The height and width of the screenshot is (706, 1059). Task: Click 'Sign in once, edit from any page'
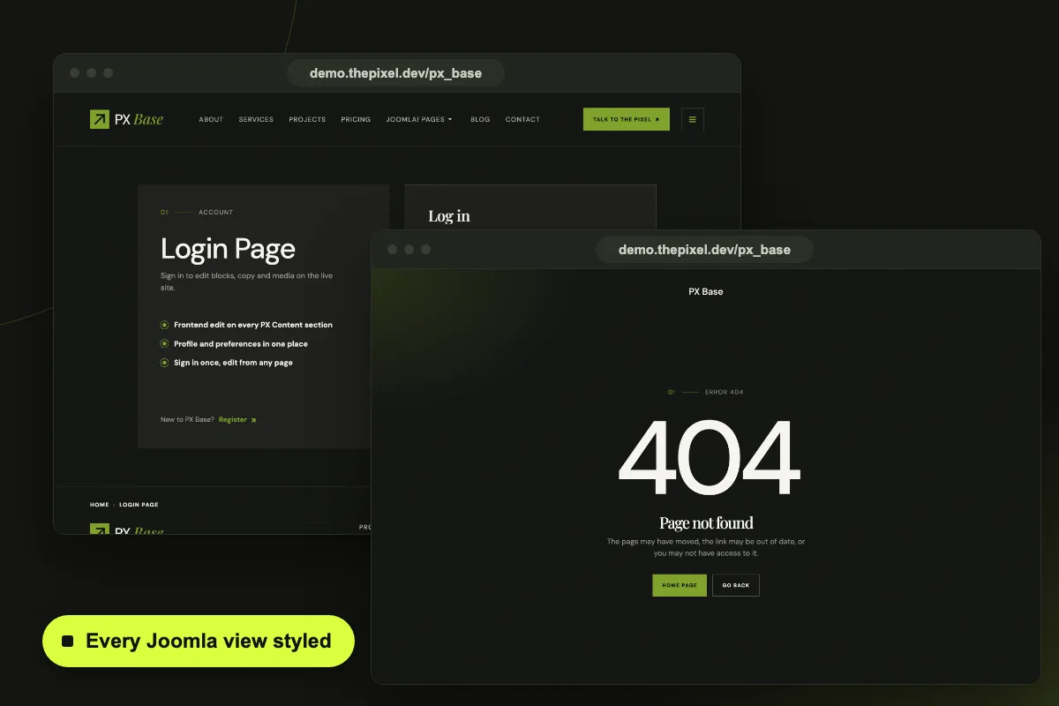233,363
